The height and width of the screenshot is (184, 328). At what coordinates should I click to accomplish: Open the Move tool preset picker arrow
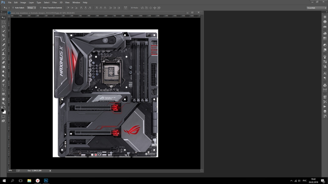[x=9, y=8]
